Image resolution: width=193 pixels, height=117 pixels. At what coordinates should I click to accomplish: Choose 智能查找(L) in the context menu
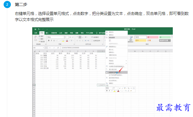pyautogui.click(x=116, y=46)
